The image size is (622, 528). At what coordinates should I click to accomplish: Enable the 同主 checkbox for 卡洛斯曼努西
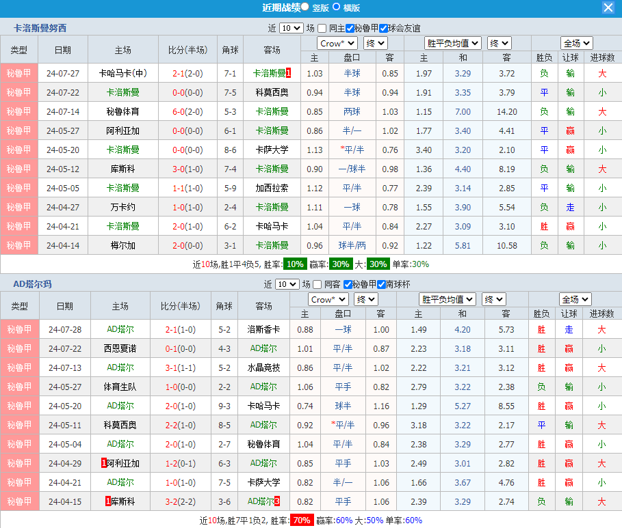pos(322,28)
